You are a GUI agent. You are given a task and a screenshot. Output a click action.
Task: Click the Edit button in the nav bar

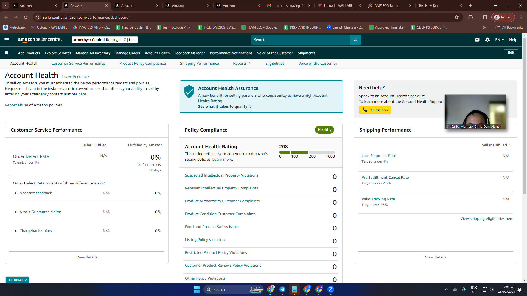click(x=511, y=53)
